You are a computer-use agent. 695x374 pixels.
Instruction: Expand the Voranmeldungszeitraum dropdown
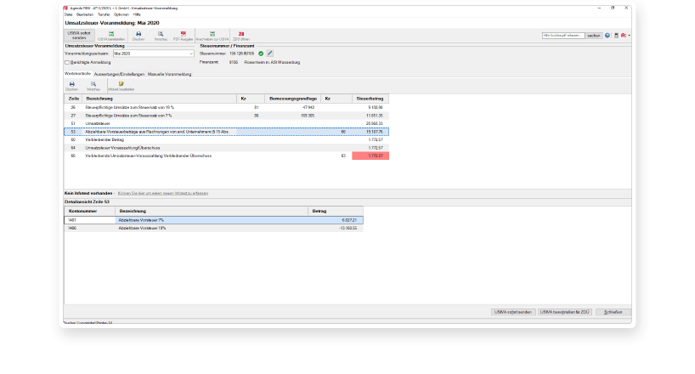pos(191,53)
